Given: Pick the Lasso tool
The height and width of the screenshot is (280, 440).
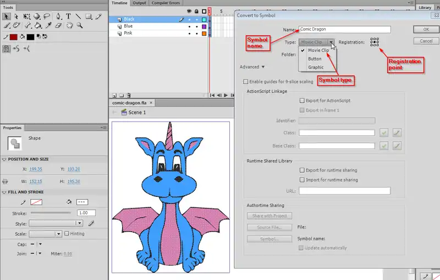Looking at the screenshot, I should pyautogui.click(x=48, y=16).
